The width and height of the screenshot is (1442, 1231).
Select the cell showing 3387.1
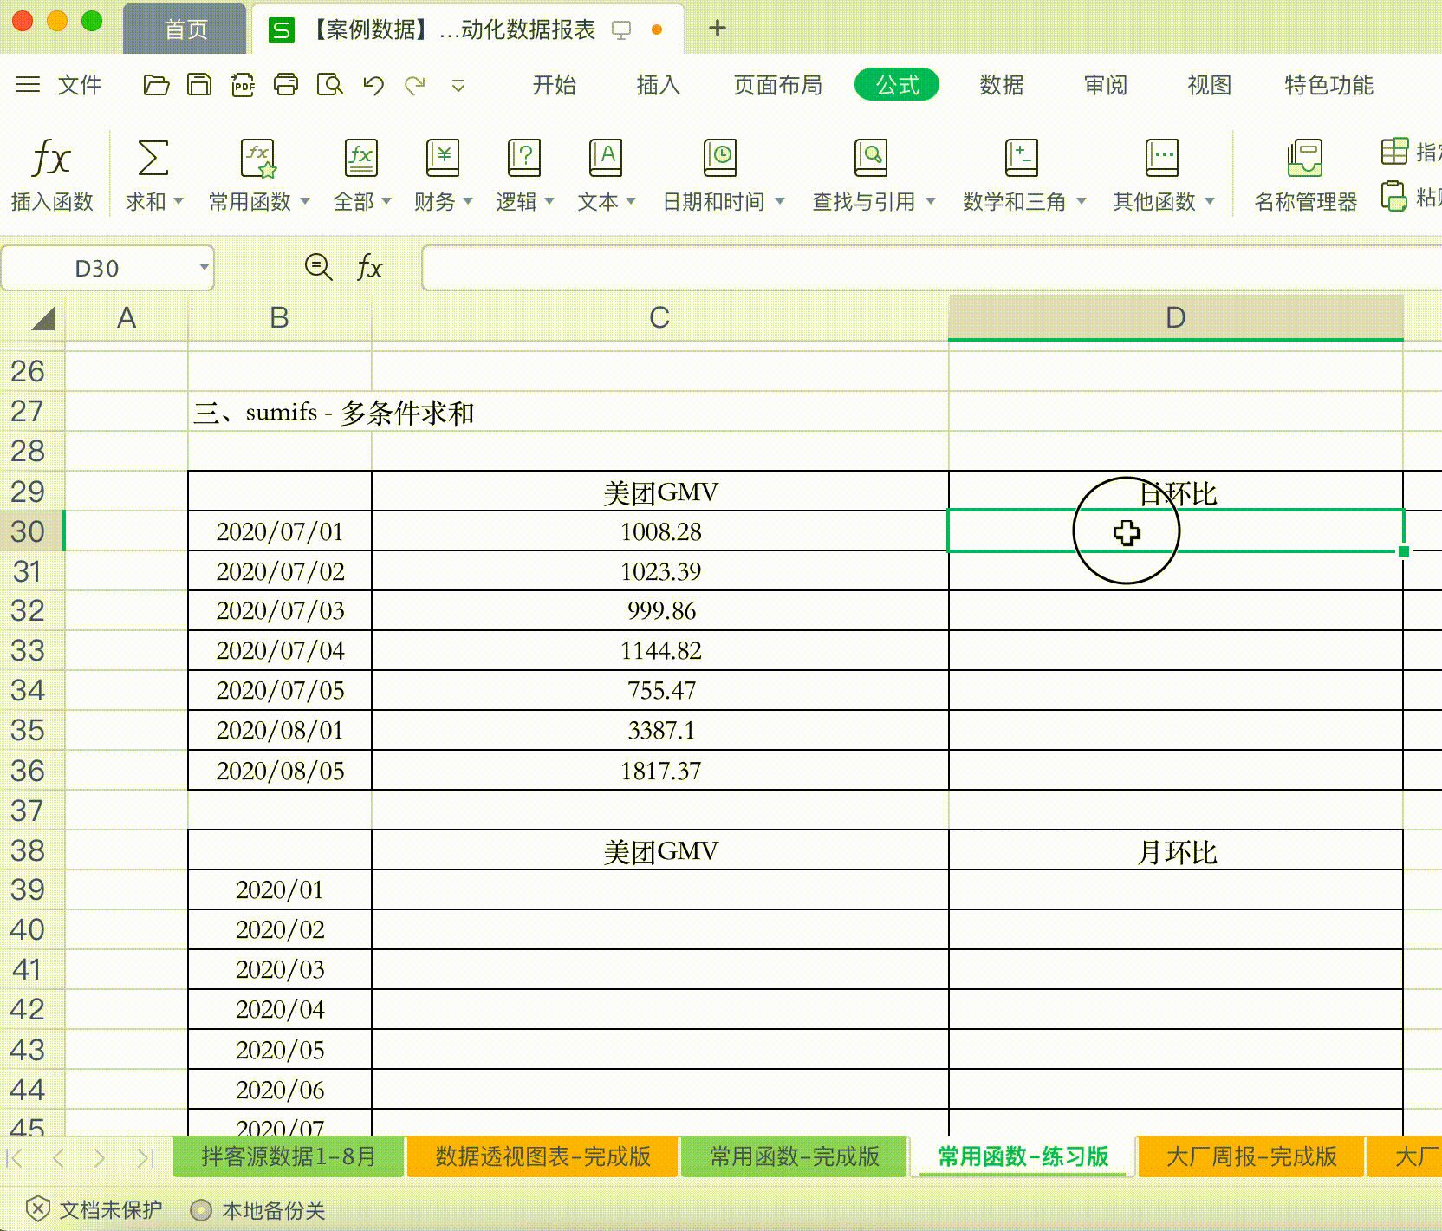pos(660,730)
